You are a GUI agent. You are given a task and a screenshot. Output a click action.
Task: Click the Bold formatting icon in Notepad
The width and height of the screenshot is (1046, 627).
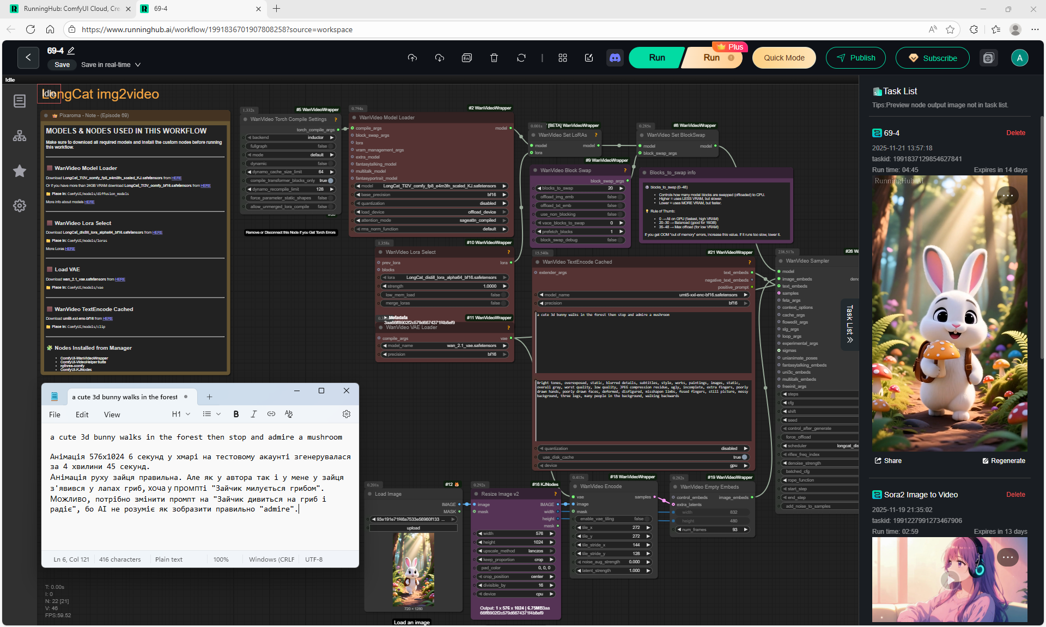point(236,414)
